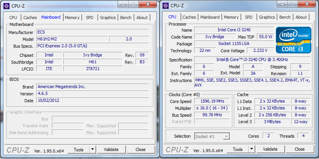Click motherboard model H61H2-M2 field

[72, 39]
